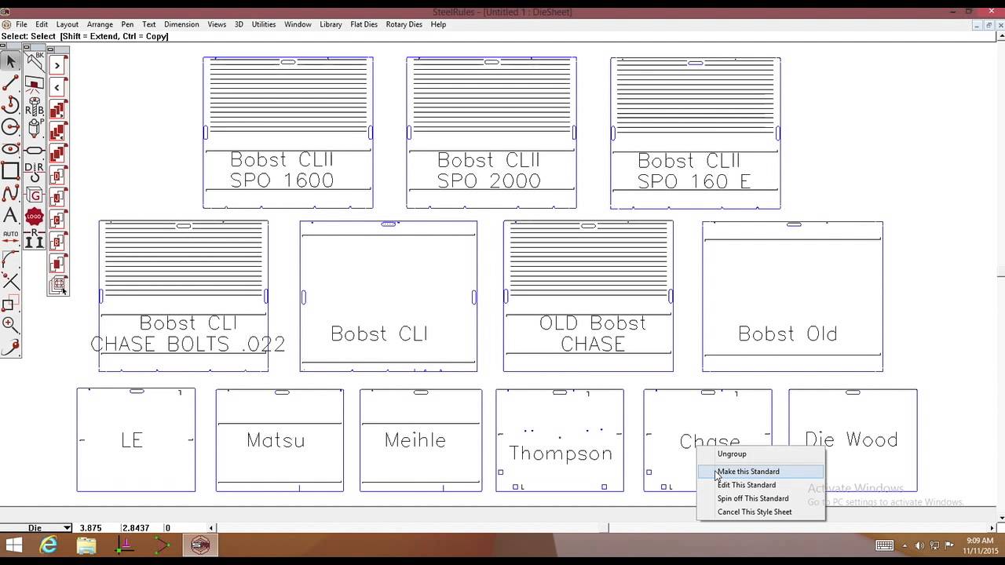The width and height of the screenshot is (1005, 565).
Task: Select the Bobst Old template
Action: (793, 296)
